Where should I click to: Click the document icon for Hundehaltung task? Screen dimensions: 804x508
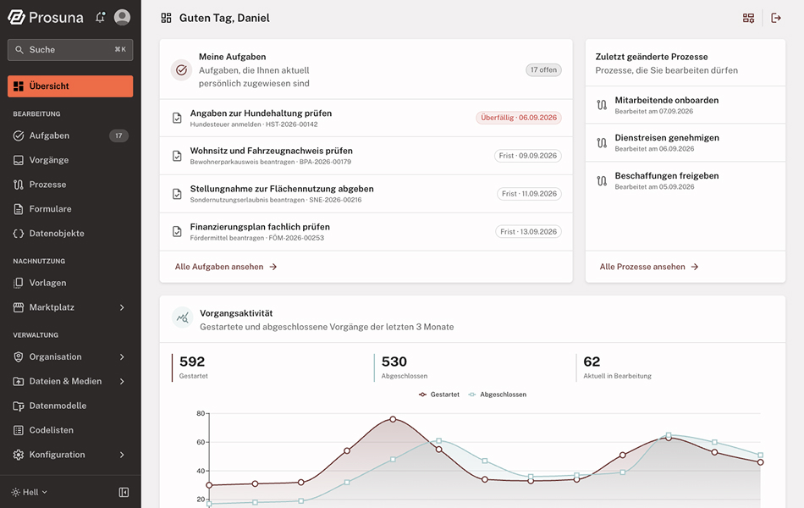pos(177,118)
